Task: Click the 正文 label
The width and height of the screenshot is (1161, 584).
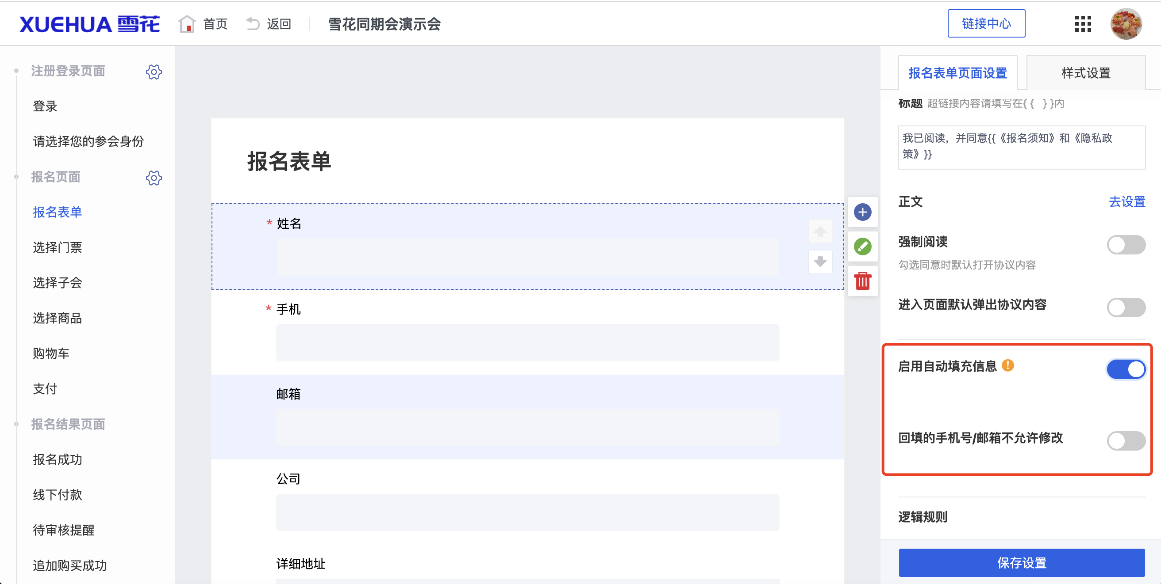Action: click(911, 201)
